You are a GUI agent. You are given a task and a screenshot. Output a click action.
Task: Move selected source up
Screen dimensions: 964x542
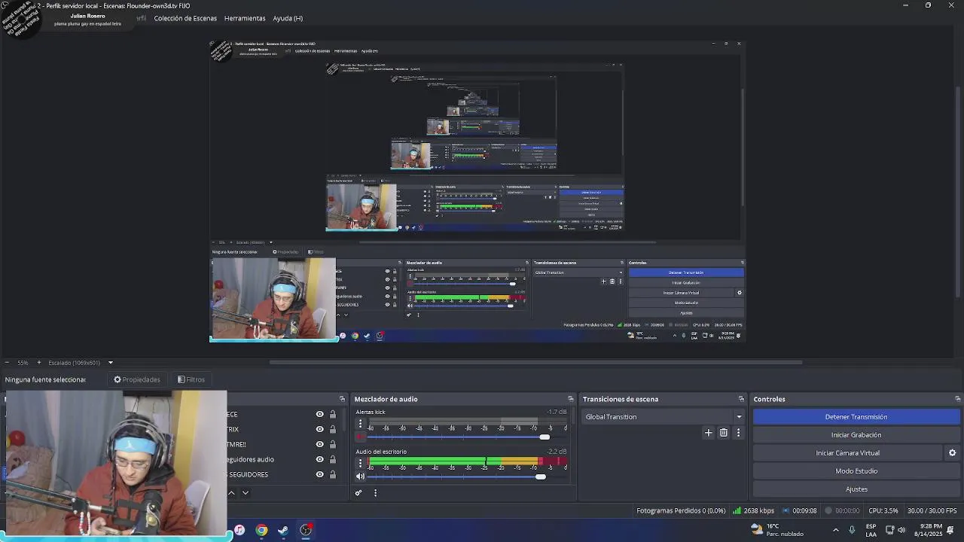[231, 493]
